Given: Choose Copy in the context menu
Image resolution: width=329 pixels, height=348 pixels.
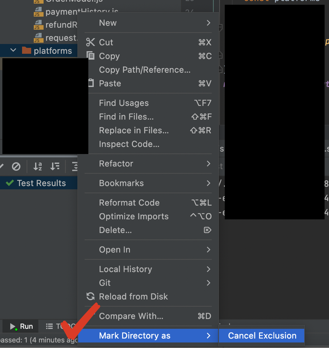Looking at the screenshot, I should (148, 56).
